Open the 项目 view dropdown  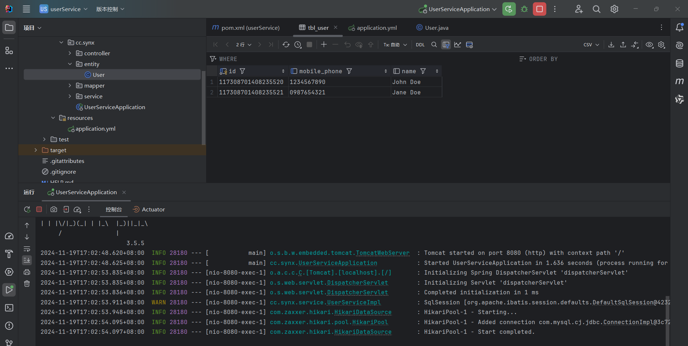click(32, 28)
